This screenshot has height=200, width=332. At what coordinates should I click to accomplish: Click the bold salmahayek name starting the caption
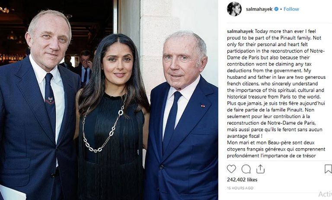[x=240, y=31]
